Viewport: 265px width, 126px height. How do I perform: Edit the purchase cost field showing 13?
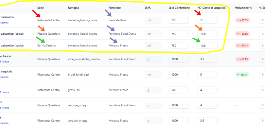pos(207,20)
